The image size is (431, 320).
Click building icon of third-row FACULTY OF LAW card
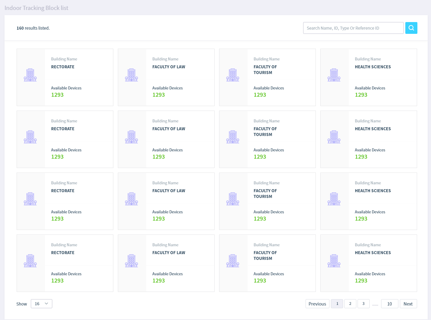pos(131,199)
